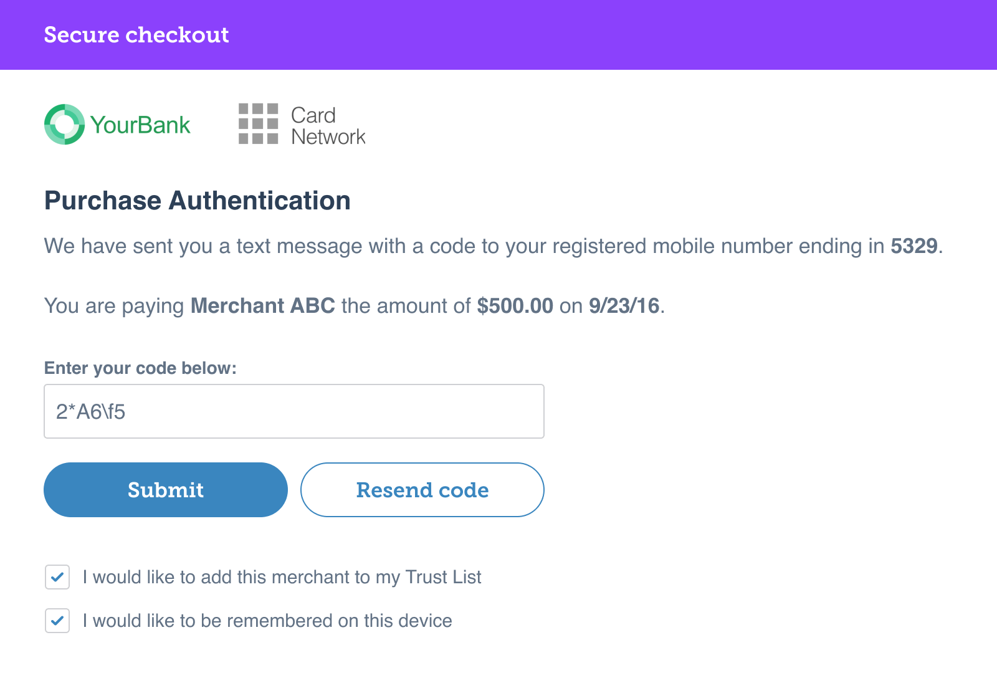Click into the code input field
997x673 pixels.
coord(294,411)
